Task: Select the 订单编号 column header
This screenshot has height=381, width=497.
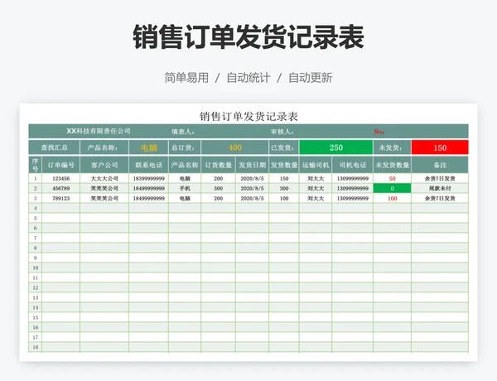Action: pyautogui.click(x=60, y=165)
